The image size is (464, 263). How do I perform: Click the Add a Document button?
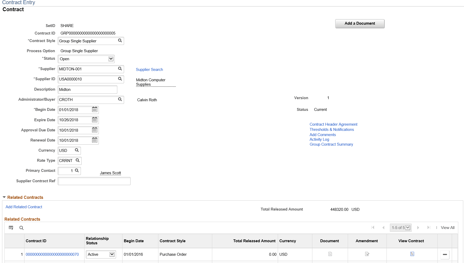click(x=360, y=23)
